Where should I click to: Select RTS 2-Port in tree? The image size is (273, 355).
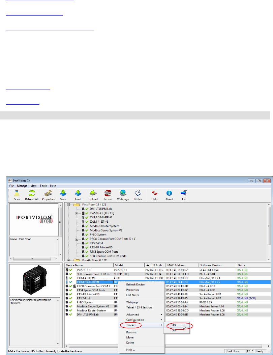(96, 243)
